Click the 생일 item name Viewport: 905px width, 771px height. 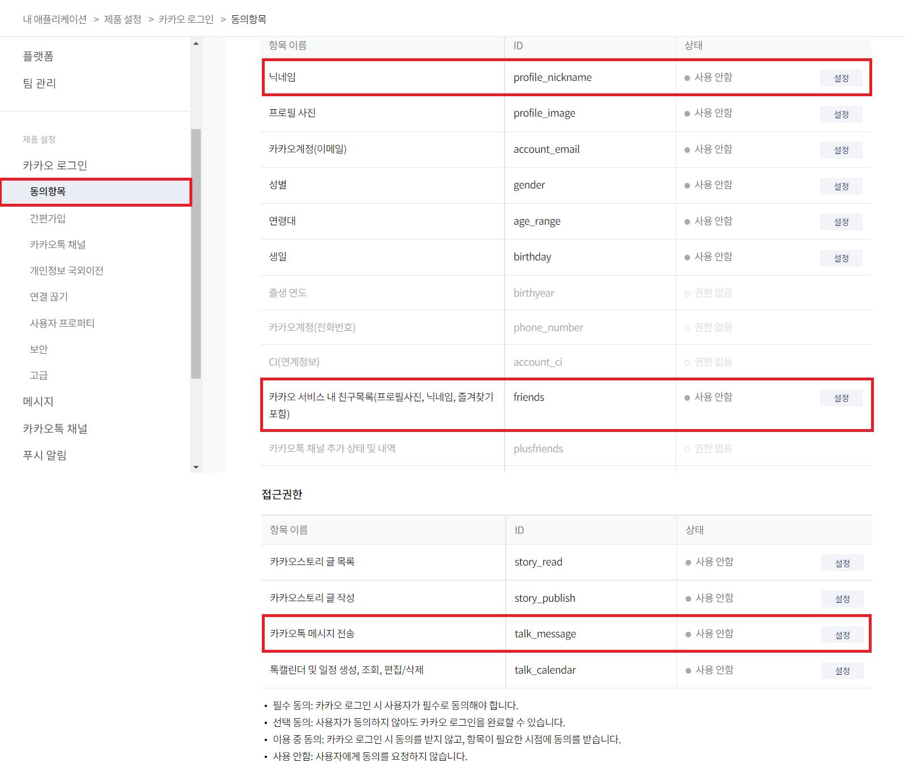click(278, 256)
